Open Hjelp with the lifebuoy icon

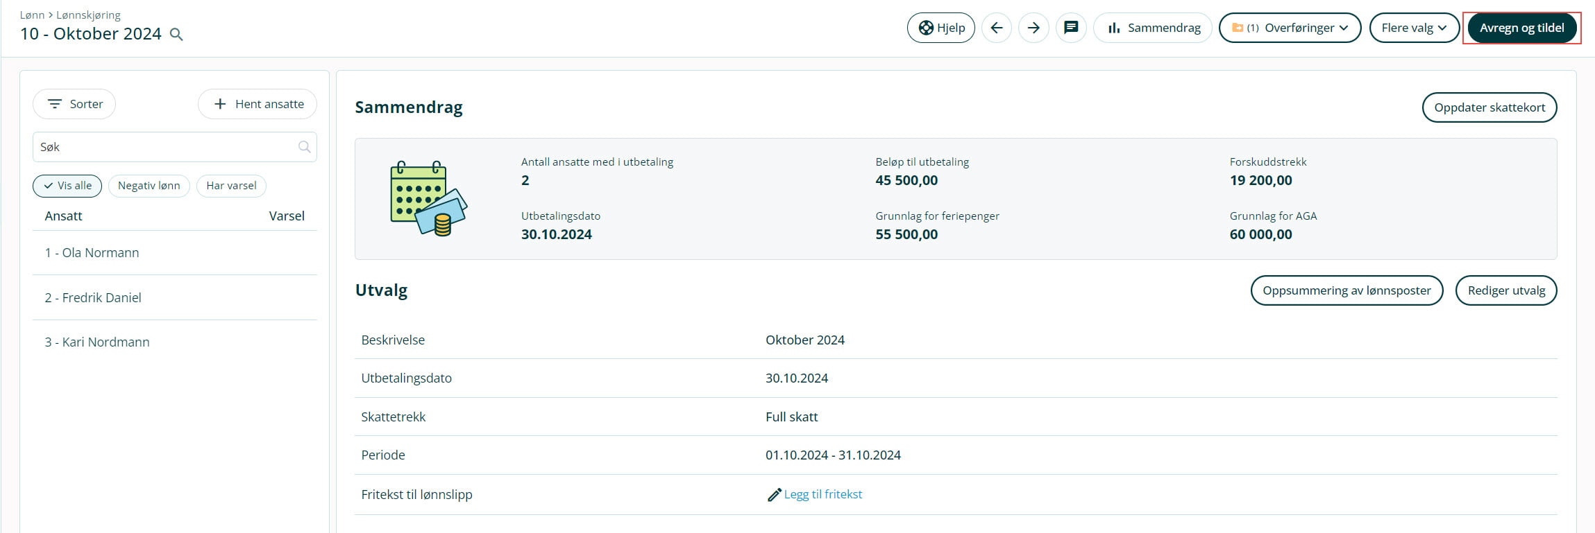940,28
